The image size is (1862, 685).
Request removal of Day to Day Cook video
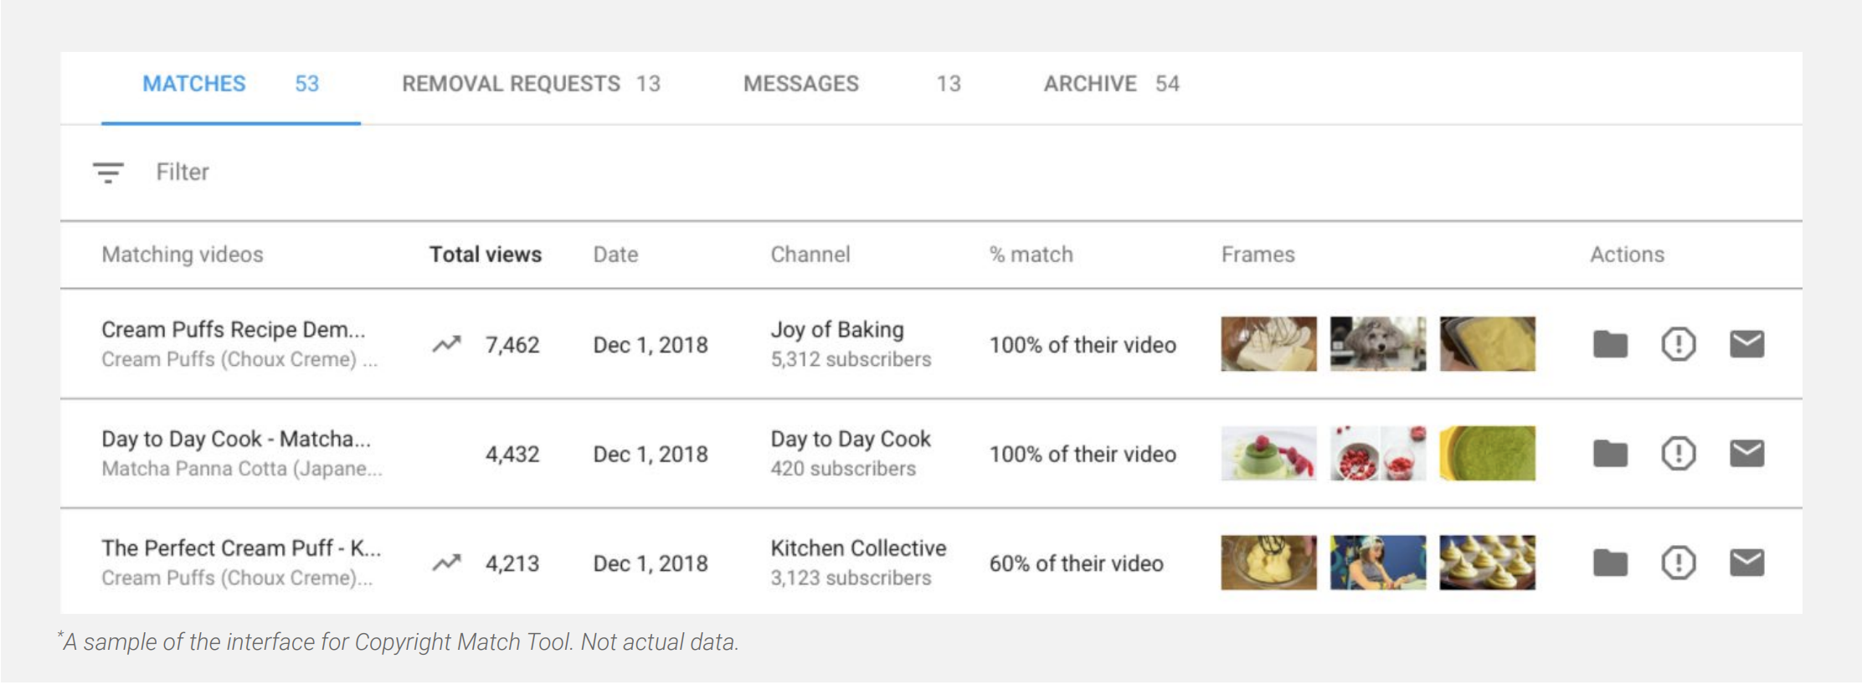(x=1678, y=454)
